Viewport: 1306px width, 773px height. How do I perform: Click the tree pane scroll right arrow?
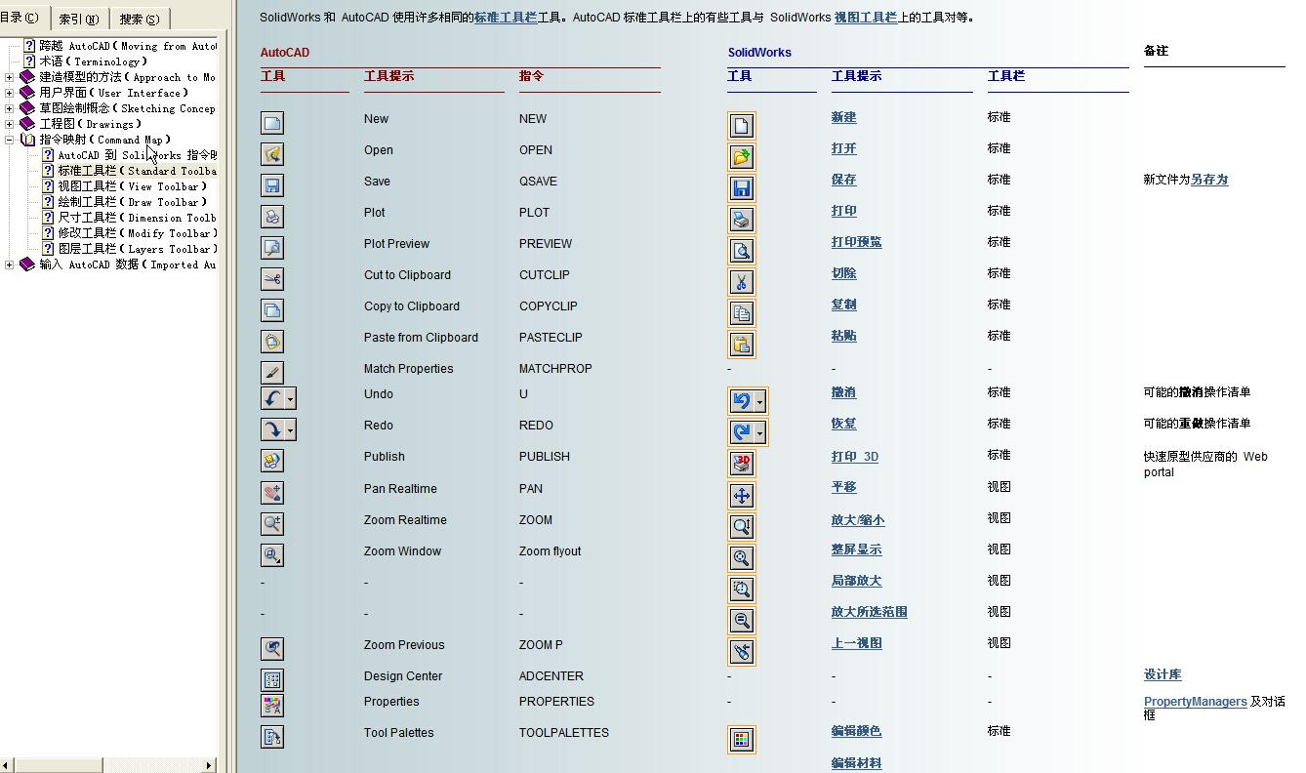pos(209,765)
